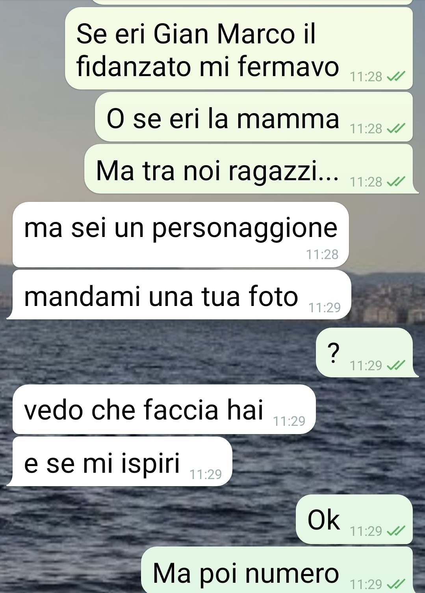Tap the 'vedo che faccia hai' message bubble
The width and height of the screenshot is (425, 593).
pos(164,409)
